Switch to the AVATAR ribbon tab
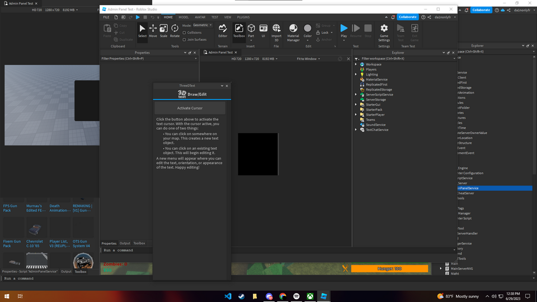 tap(200, 17)
